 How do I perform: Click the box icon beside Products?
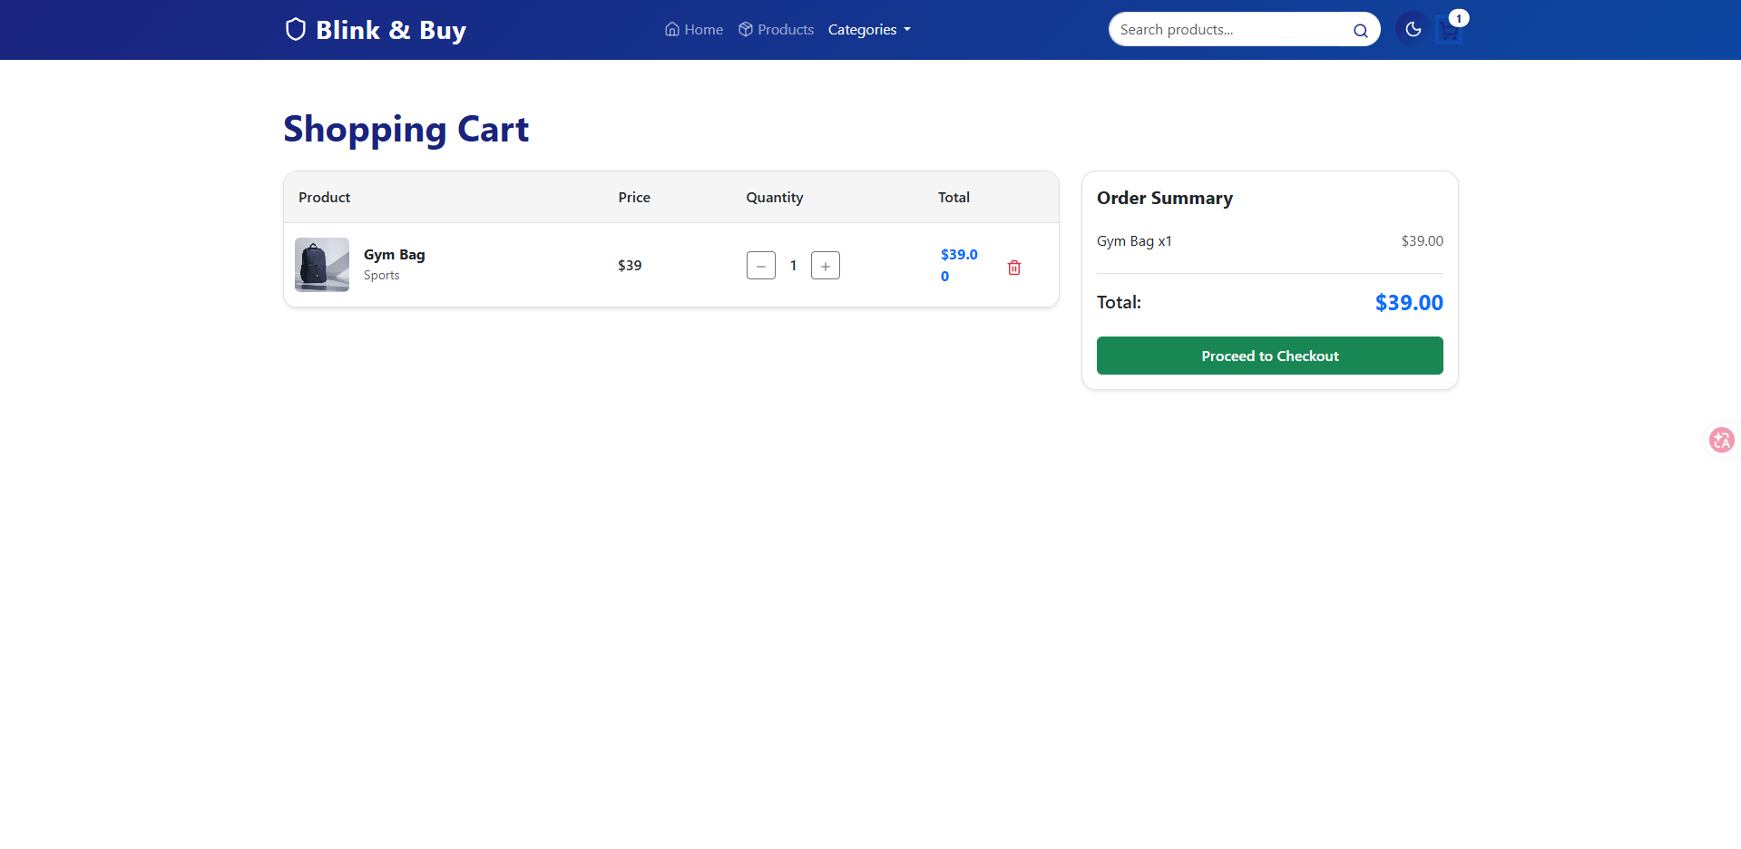745,30
